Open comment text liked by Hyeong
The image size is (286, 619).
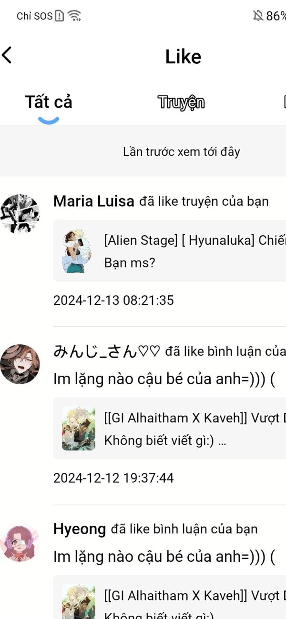tap(164, 557)
